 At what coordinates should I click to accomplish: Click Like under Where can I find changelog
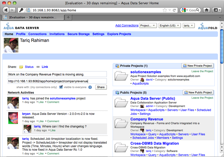pos(53,130)
